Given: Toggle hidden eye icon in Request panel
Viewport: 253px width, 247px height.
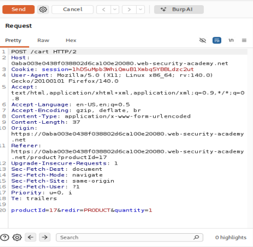Looking at the screenshot, I should pos(203,40).
